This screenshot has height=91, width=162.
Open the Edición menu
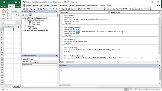(x=36, y=6)
